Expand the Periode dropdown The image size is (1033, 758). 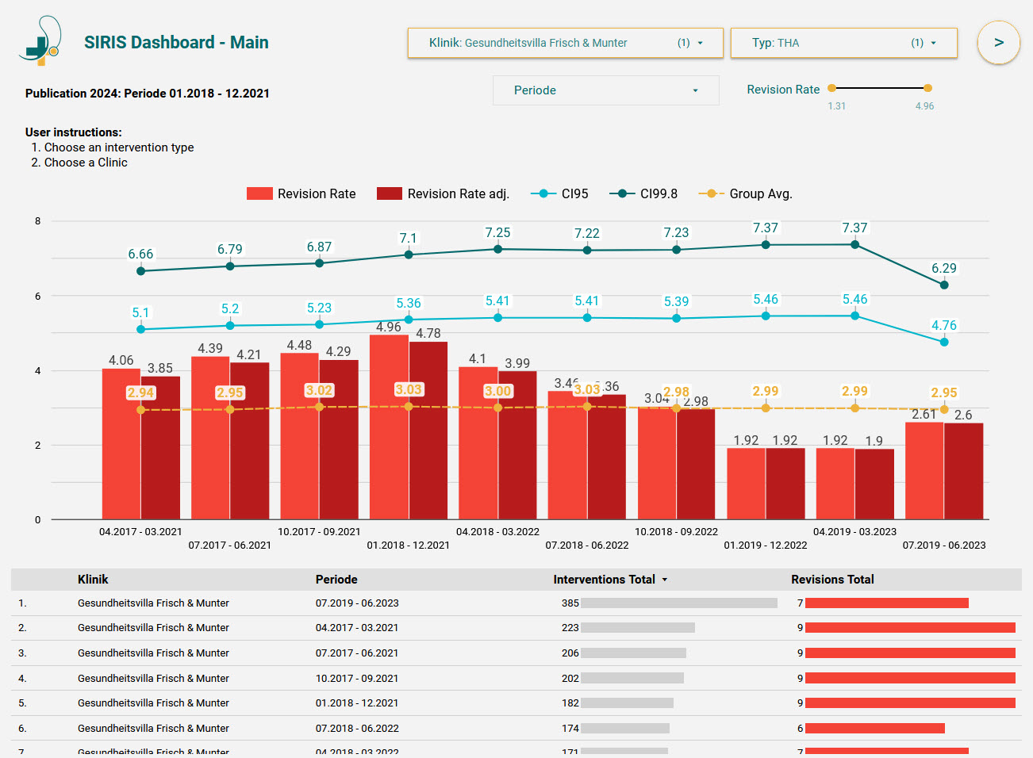pos(605,90)
